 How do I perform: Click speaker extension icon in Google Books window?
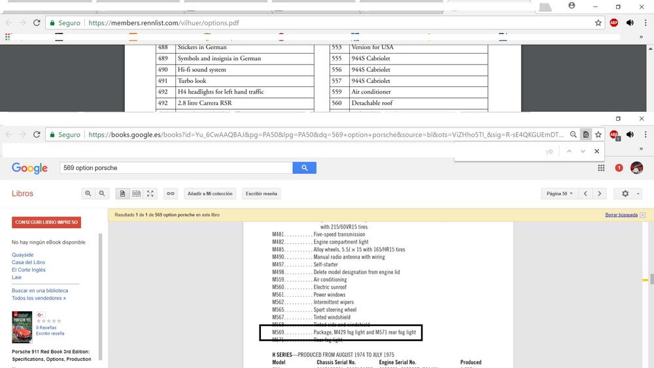coord(630,135)
